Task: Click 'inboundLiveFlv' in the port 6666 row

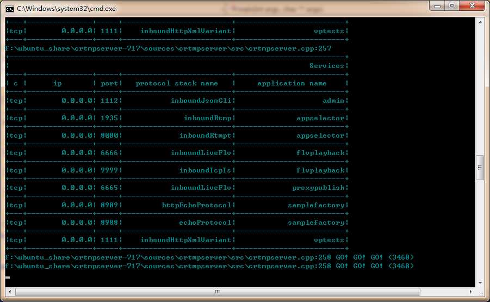Action: [x=201, y=153]
